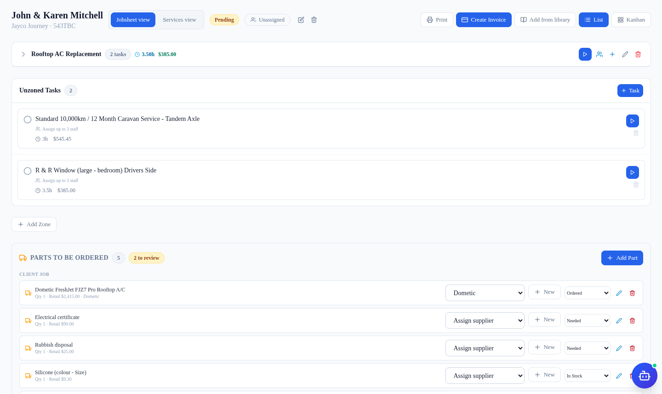
Task: Click the 'Dometic FreshJet FJZ7 Pro Rooftop A/C' name
Action: click(80, 290)
